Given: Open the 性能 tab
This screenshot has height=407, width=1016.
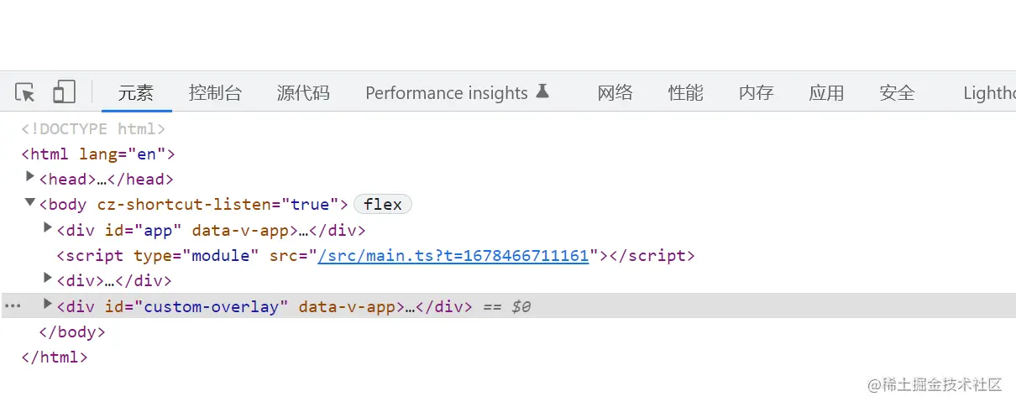Looking at the screenshot, I should (686, 92).
